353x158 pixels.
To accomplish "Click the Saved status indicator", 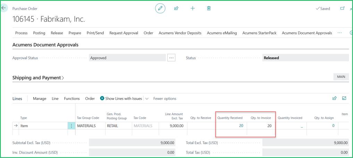I will 323,9.
